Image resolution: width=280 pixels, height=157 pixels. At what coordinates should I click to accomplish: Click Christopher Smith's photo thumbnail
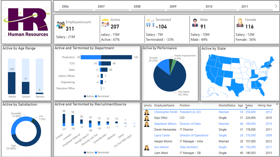pos(147,112)
